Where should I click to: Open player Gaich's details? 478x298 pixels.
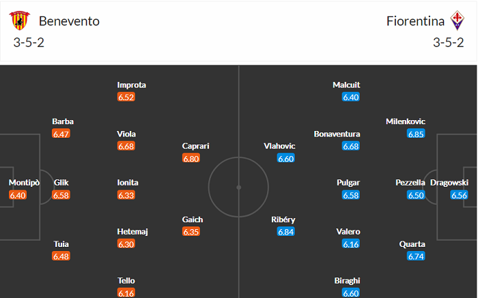click(193, 219)
